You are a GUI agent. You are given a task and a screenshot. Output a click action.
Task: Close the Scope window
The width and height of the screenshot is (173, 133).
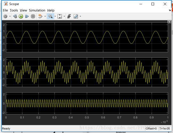(x=165, y=4)
